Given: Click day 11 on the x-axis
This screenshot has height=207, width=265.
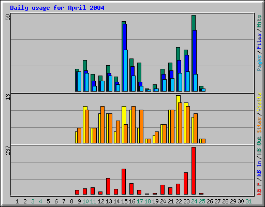Looking at the screenshot, I should tap(93, 201).
